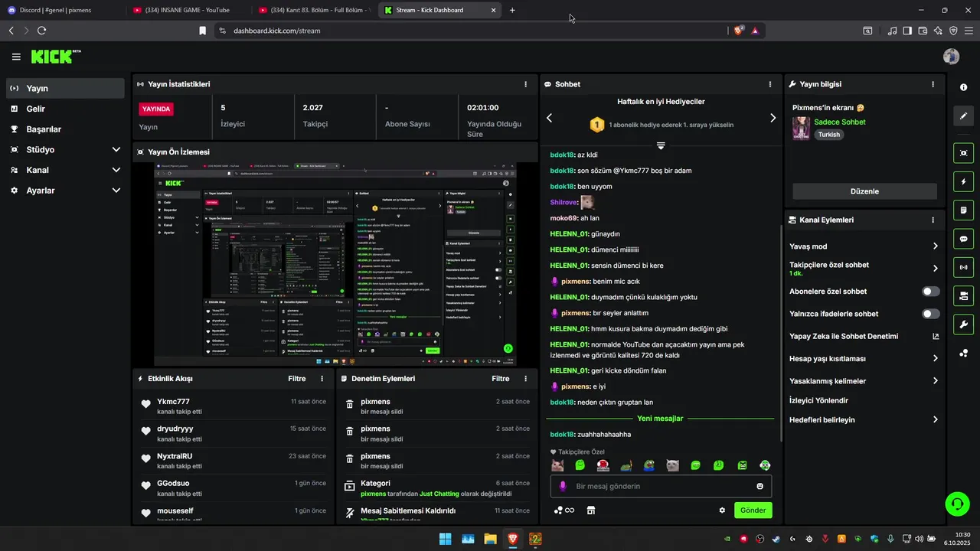Open Kanal Eylemleri panel three-dot menu
980x551 pixels.
tap(933, 220)
